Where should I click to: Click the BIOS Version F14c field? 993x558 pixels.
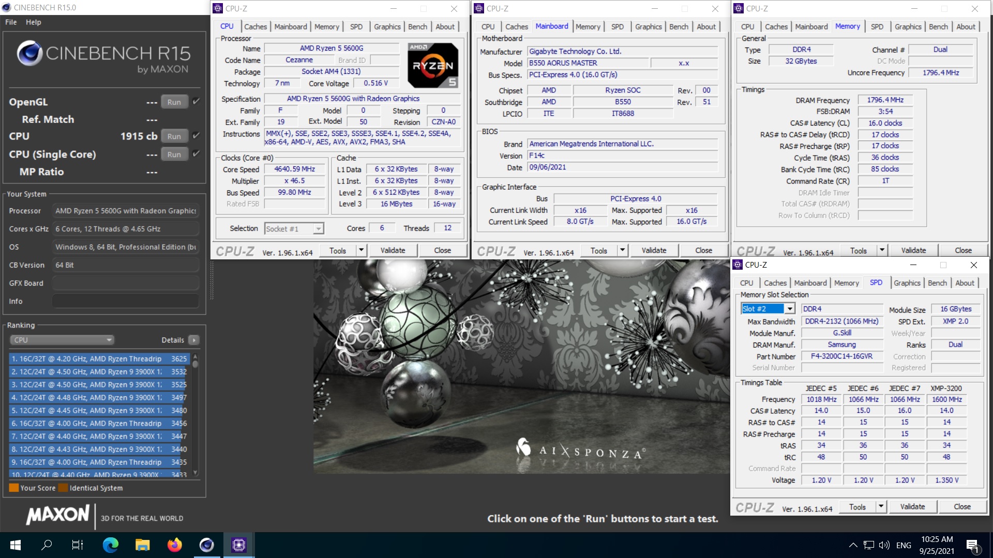point(622,156)
